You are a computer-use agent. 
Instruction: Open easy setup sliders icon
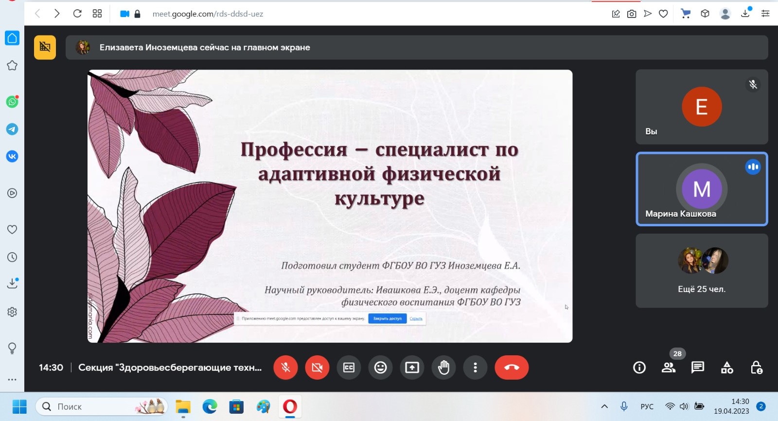765,14
